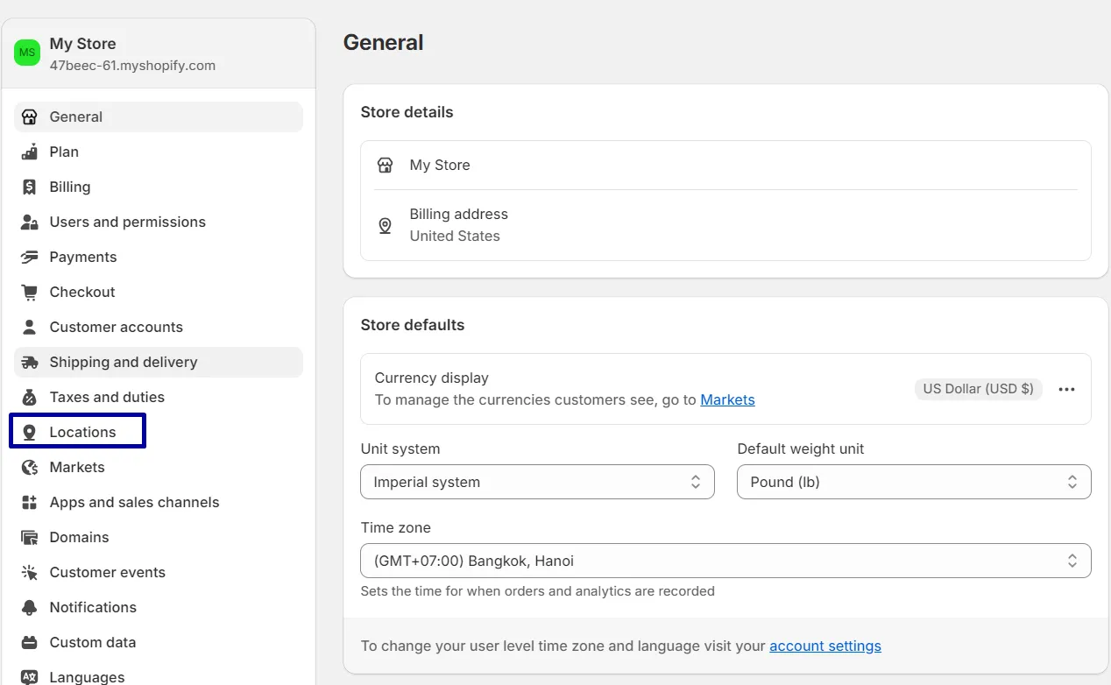Image resolution: width=1111 pixels, height=685 pixels.
Task: Click the Markets globe icon
Action: [x=30, y=467]
